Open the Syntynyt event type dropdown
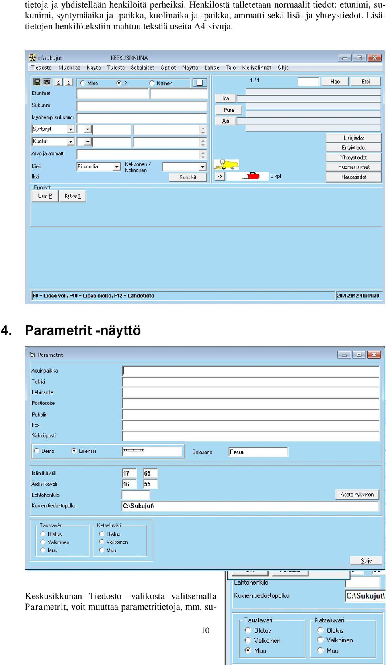 click(71, 129)
